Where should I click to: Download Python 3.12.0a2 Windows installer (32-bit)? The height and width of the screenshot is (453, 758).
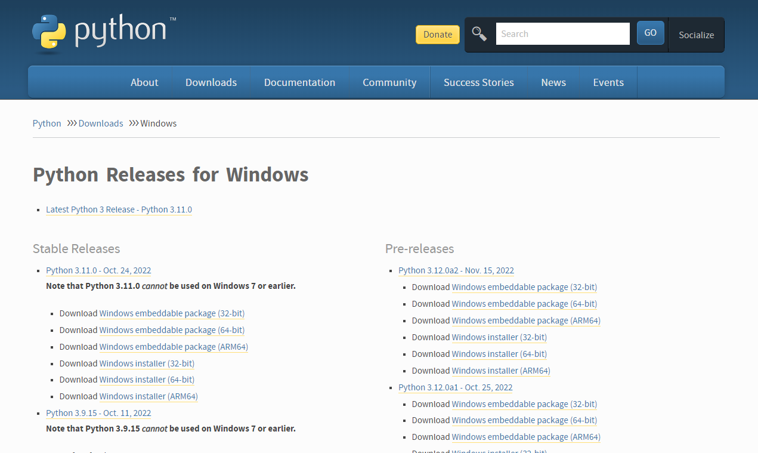[499, 337]
